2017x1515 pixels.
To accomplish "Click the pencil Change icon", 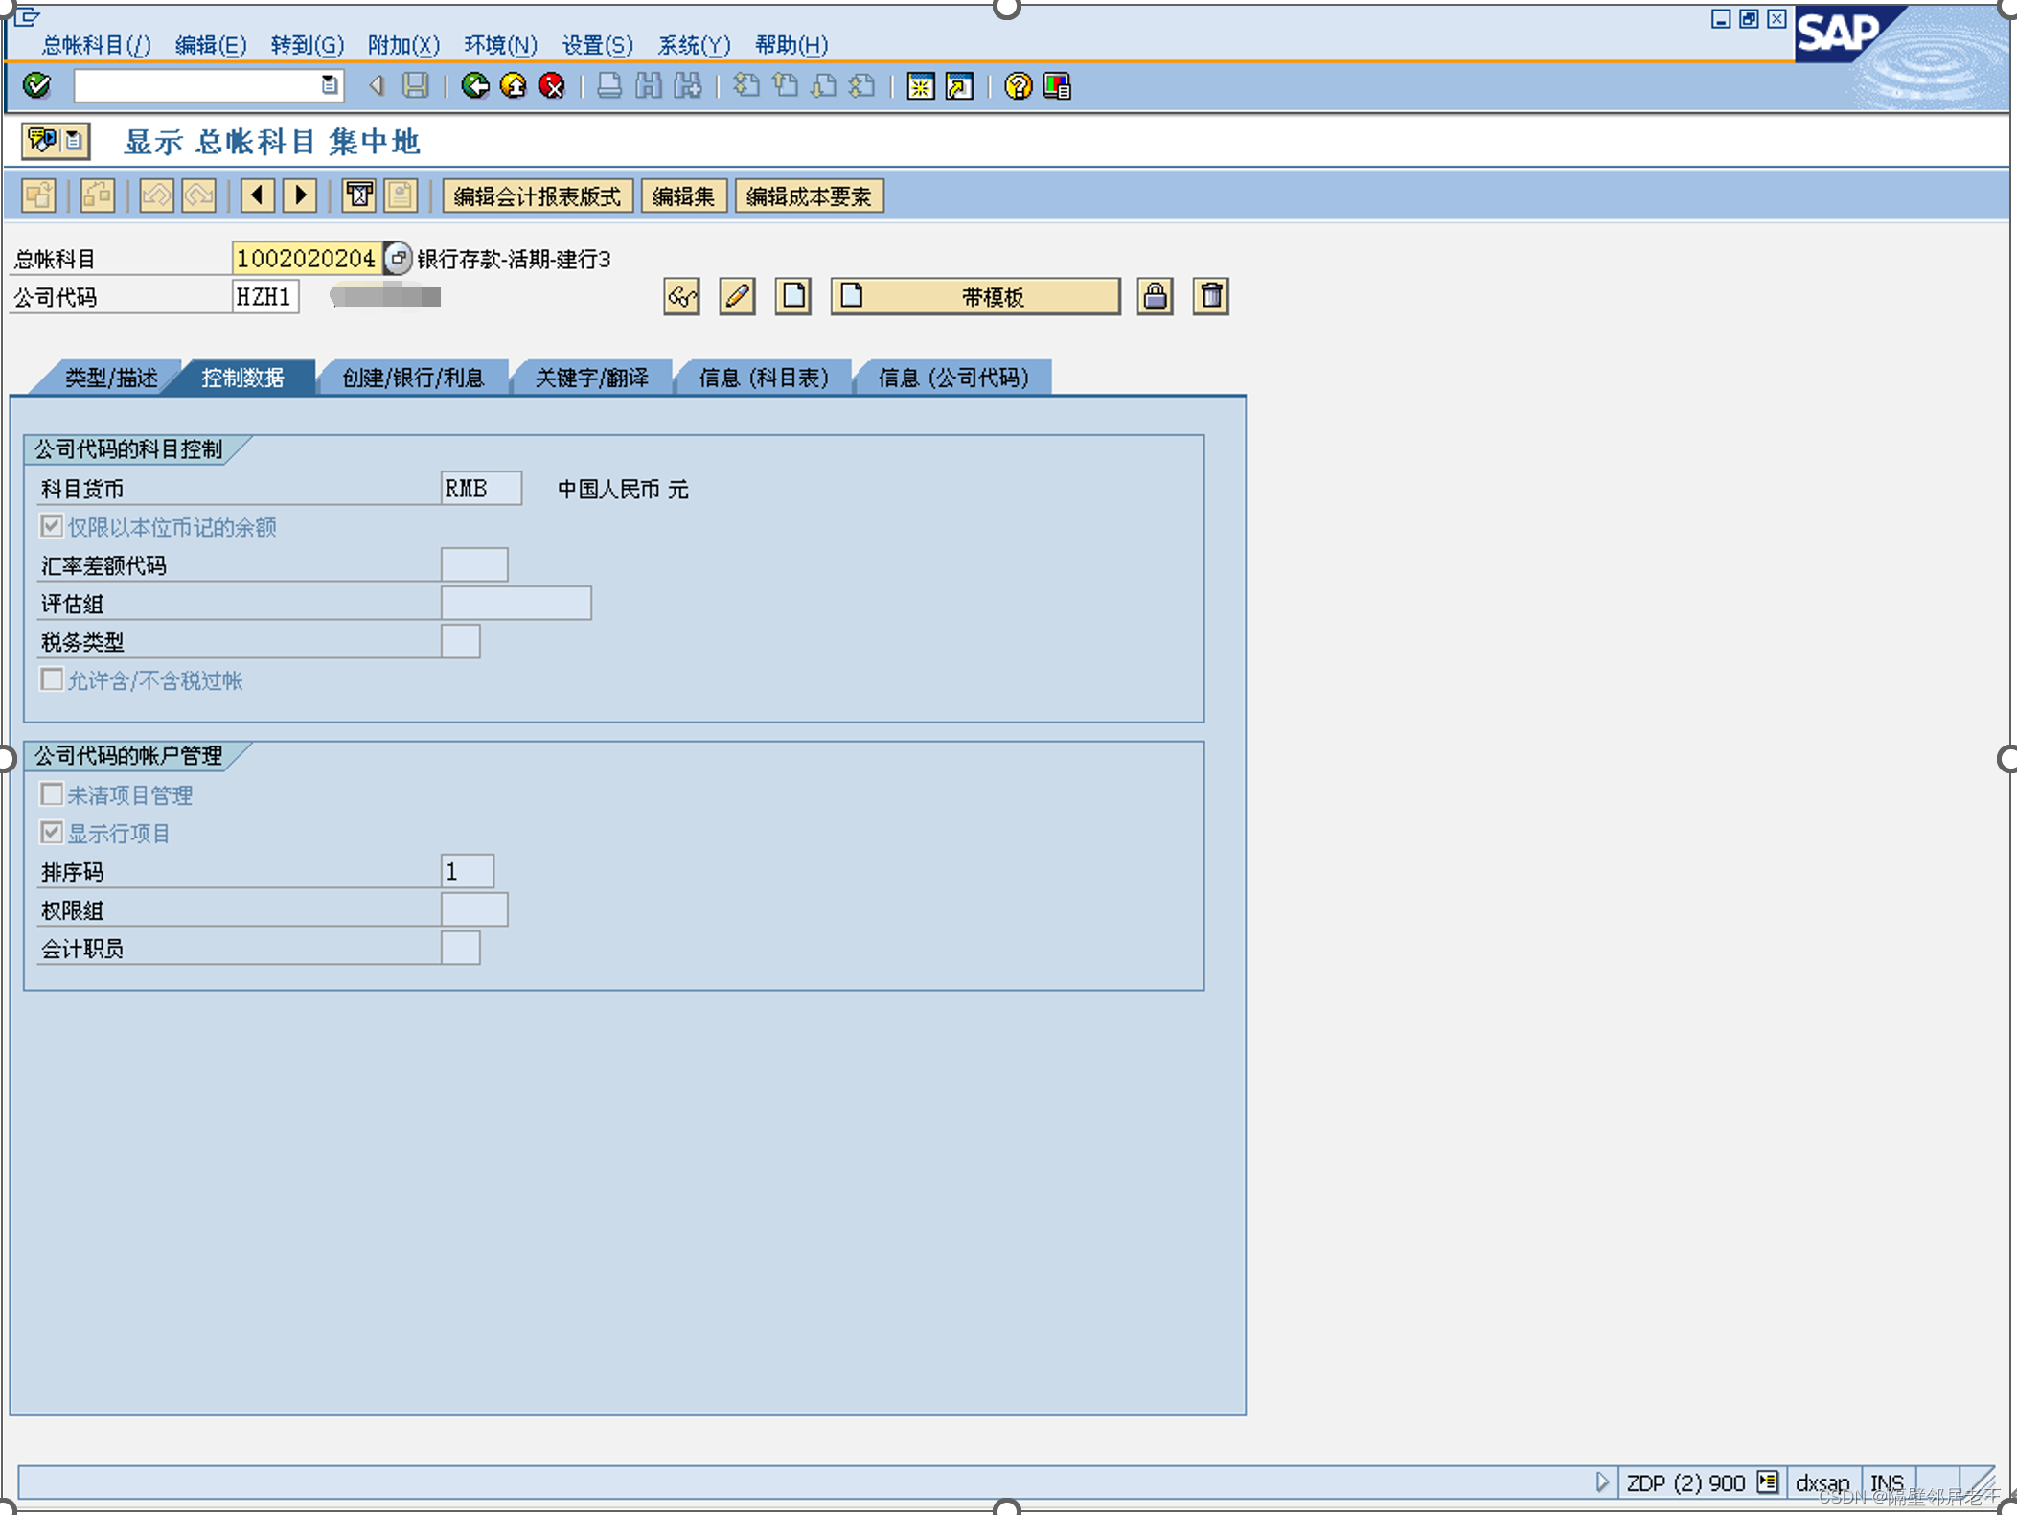I will (x=737, y=296).
